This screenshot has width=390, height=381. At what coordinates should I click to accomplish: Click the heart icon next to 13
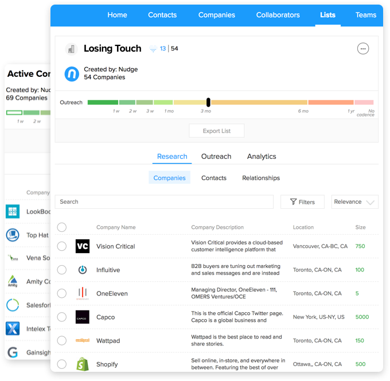(153, 49)
